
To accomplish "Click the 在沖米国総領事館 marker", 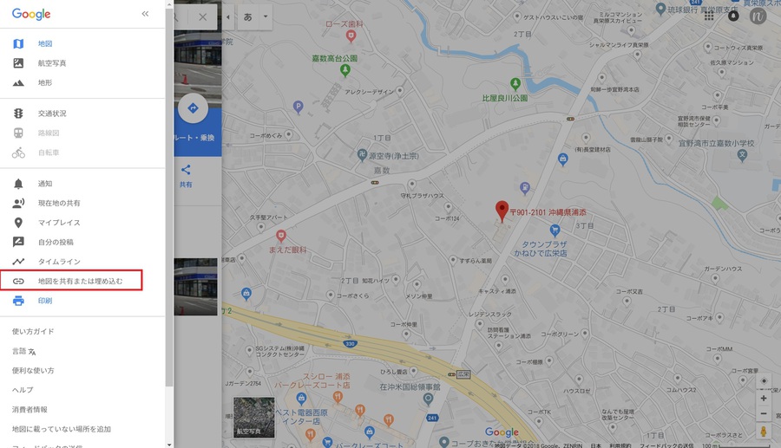I will (x=428, y=399).
